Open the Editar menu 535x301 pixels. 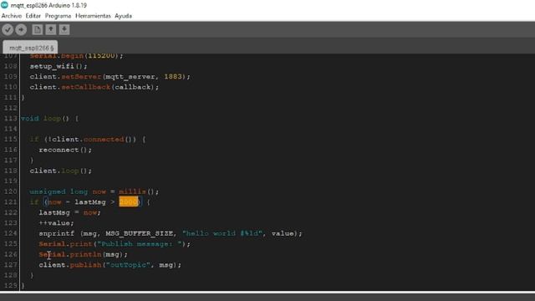(33, 16)
